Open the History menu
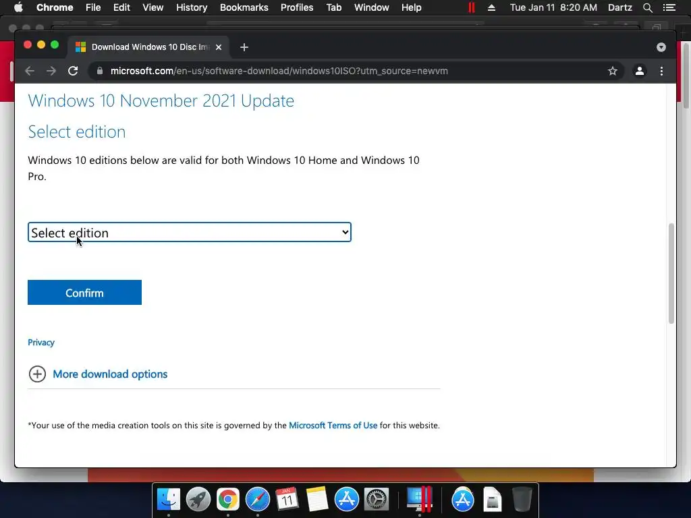691x518 pixels. pyautogui.click(x=192, y=7)
